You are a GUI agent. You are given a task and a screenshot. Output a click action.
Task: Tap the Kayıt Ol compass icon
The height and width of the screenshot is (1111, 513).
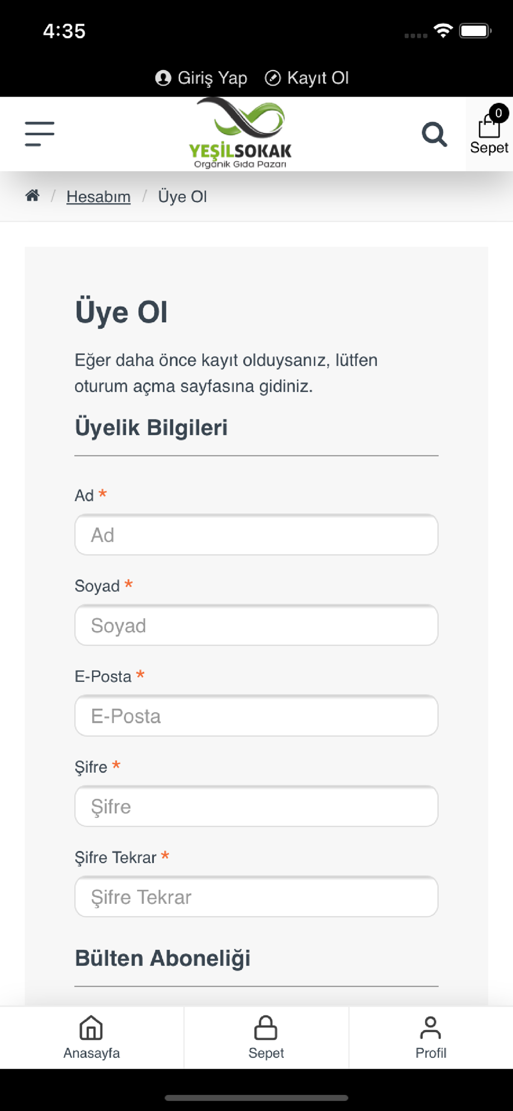(x=273, y=78)
